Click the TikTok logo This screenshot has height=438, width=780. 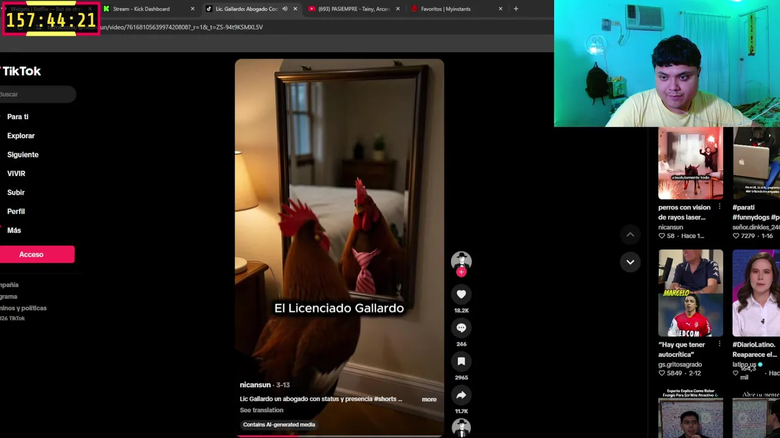click(x=21, y=71)
